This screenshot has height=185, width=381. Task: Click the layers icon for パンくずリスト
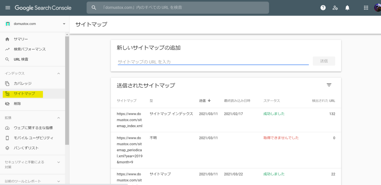(x=7, y=148)
